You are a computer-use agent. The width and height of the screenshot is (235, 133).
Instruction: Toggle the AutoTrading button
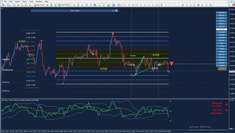point(65,5)
